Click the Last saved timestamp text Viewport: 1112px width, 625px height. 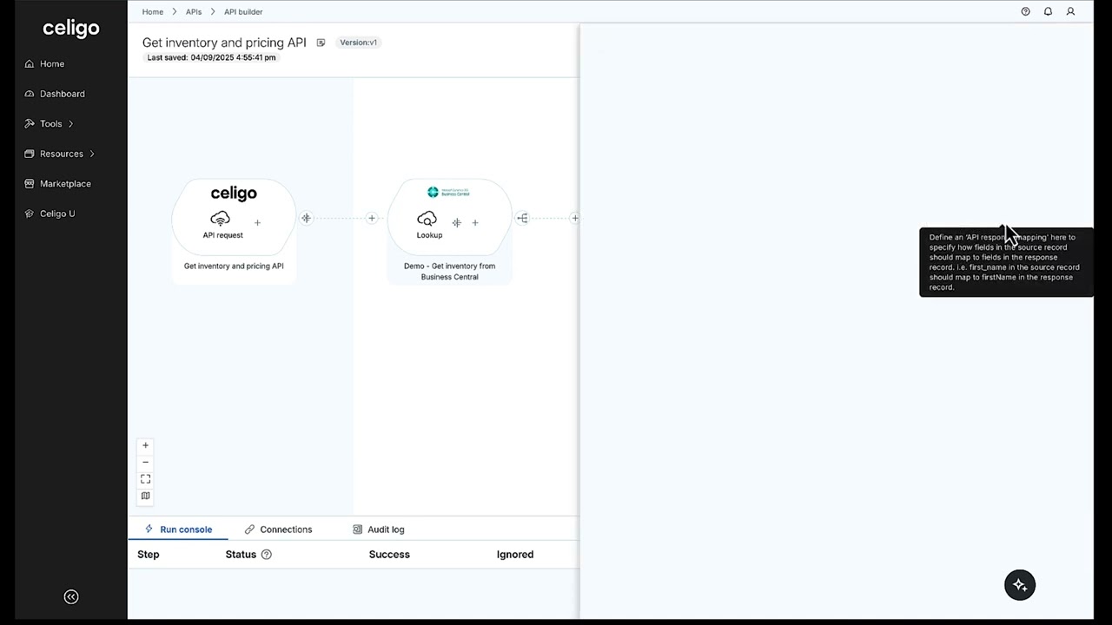[211, 57]
